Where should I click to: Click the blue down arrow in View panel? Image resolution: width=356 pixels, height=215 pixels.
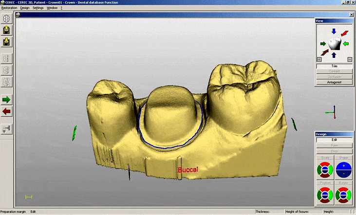[x=334, y=32]
